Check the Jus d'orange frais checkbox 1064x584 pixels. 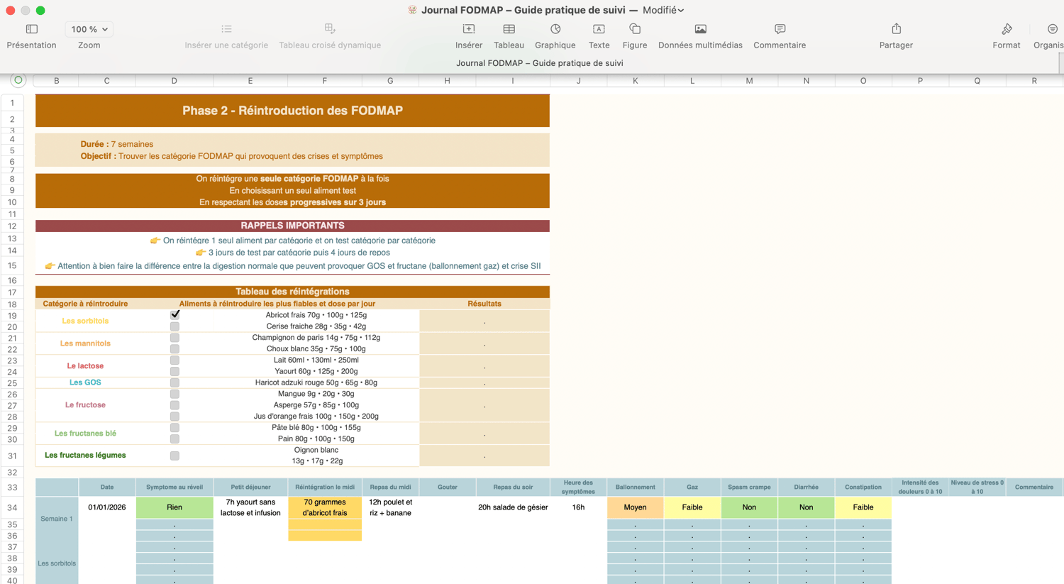(174, 417)
